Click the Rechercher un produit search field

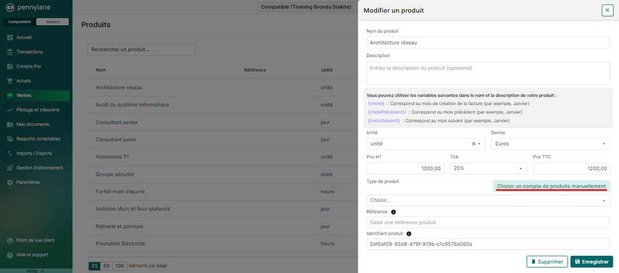click(x=141, y=50)
